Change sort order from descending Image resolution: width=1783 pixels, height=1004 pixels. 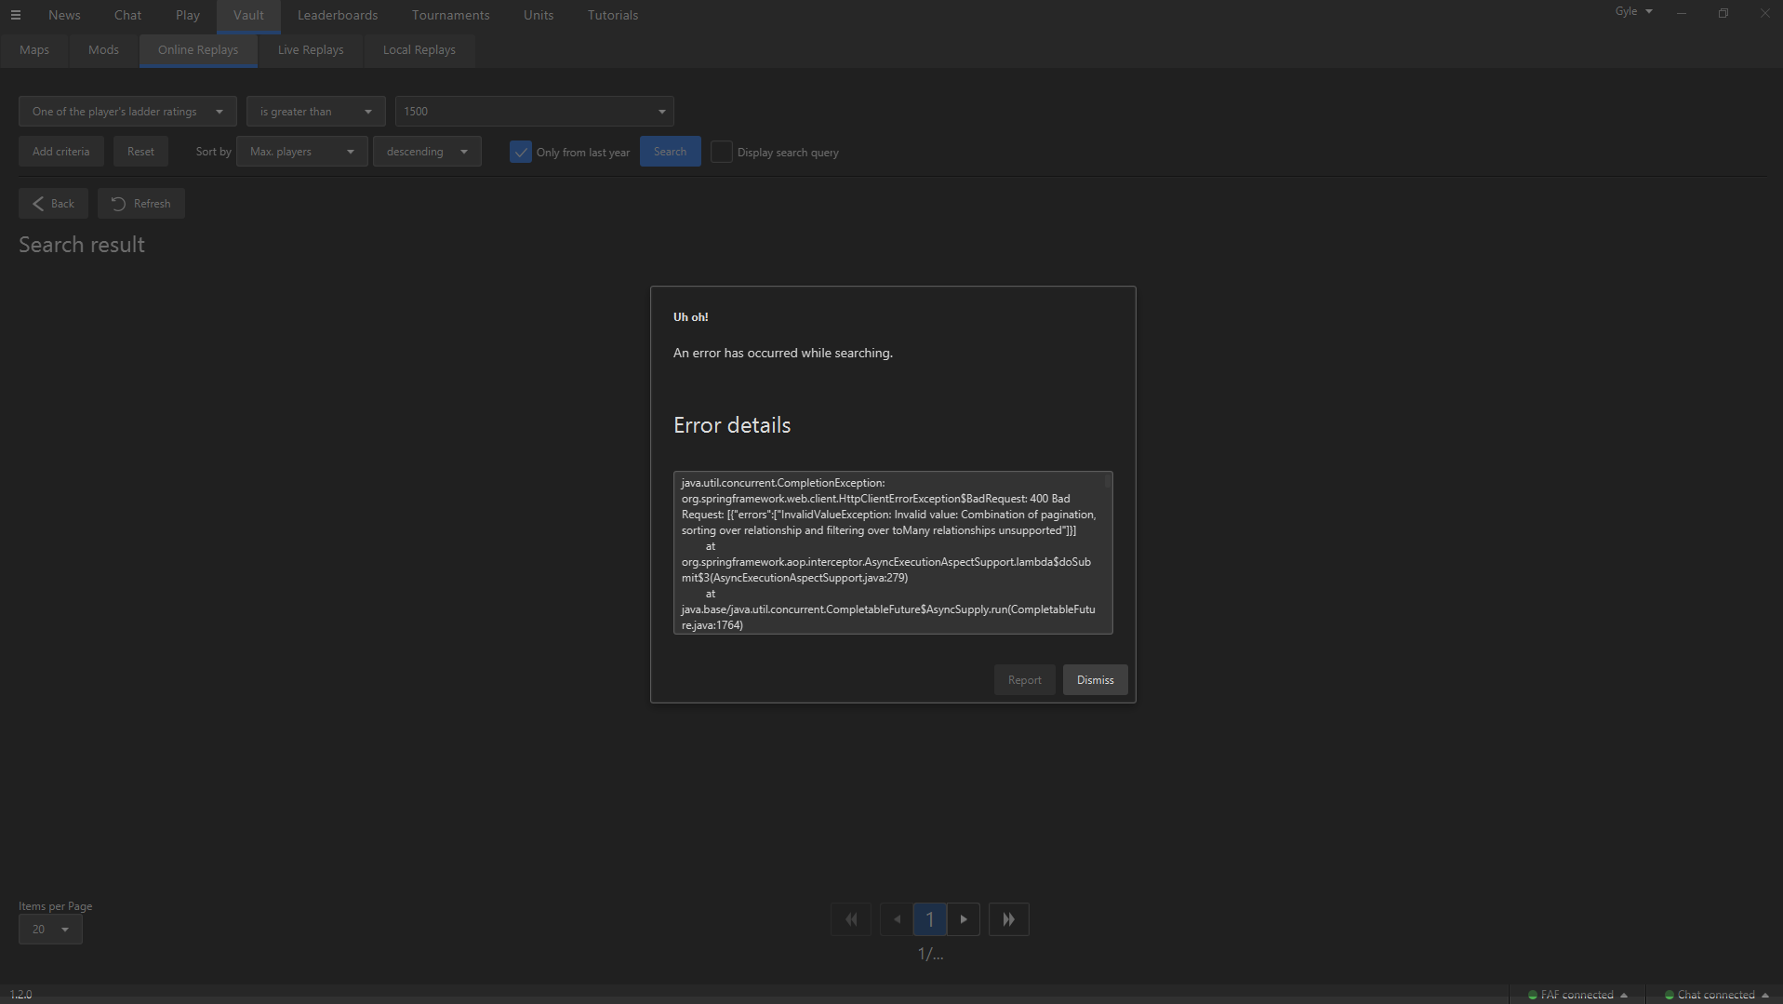point(426,151)
